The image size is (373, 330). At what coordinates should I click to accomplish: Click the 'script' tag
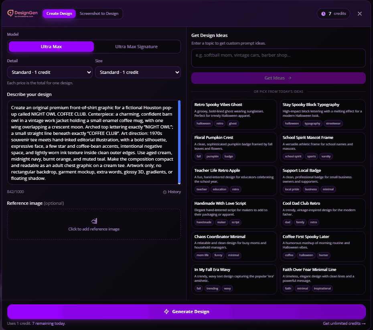coord(235,222)
